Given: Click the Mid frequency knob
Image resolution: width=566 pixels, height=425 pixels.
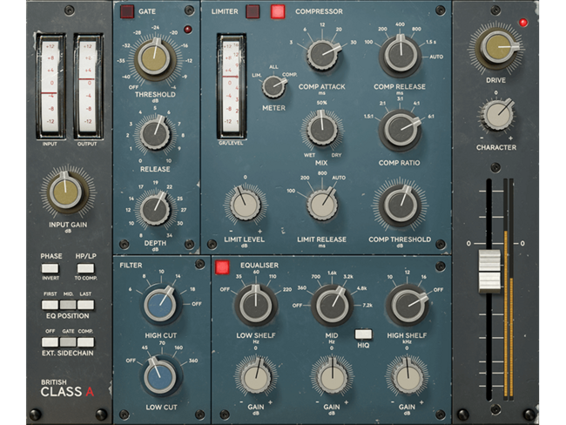Looking at the screenshot, I should click(x=332, y=306).
